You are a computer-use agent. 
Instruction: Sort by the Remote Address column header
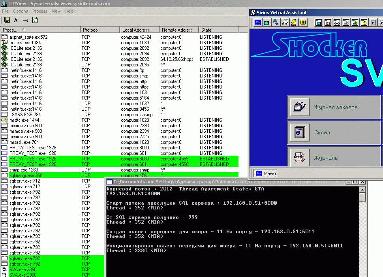[179, 30]
